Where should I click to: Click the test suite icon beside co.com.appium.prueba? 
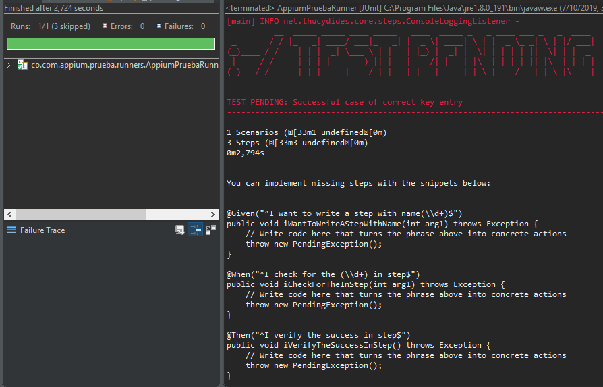click(22, 66)
